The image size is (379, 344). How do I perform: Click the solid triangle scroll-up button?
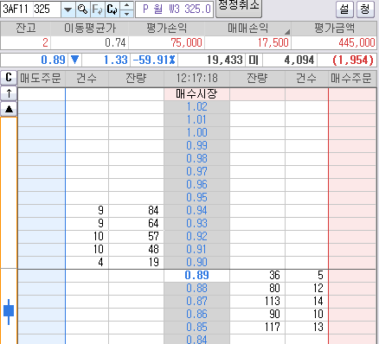coord(9,109)
